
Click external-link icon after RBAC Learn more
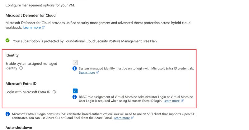(x=182, y=101)
